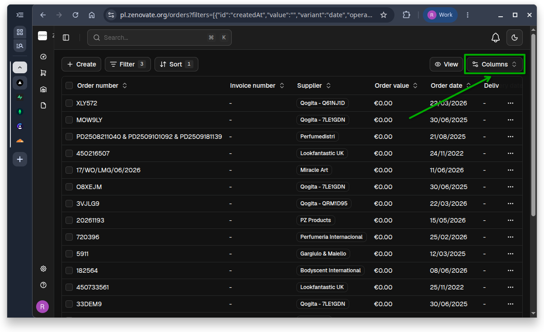Switch to the black triangle Vercel tab

(x=20, y=83)
